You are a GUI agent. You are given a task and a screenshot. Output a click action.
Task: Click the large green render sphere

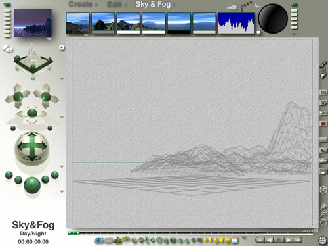pyautogui.click(x=32, y=185)
